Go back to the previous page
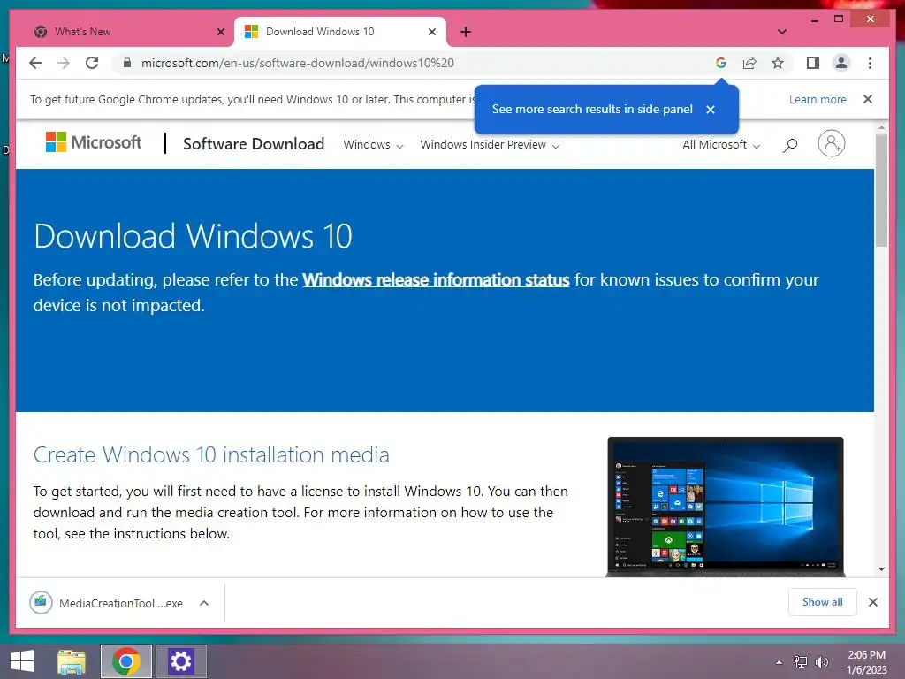 pyautogui.click(x=35, y=63)
